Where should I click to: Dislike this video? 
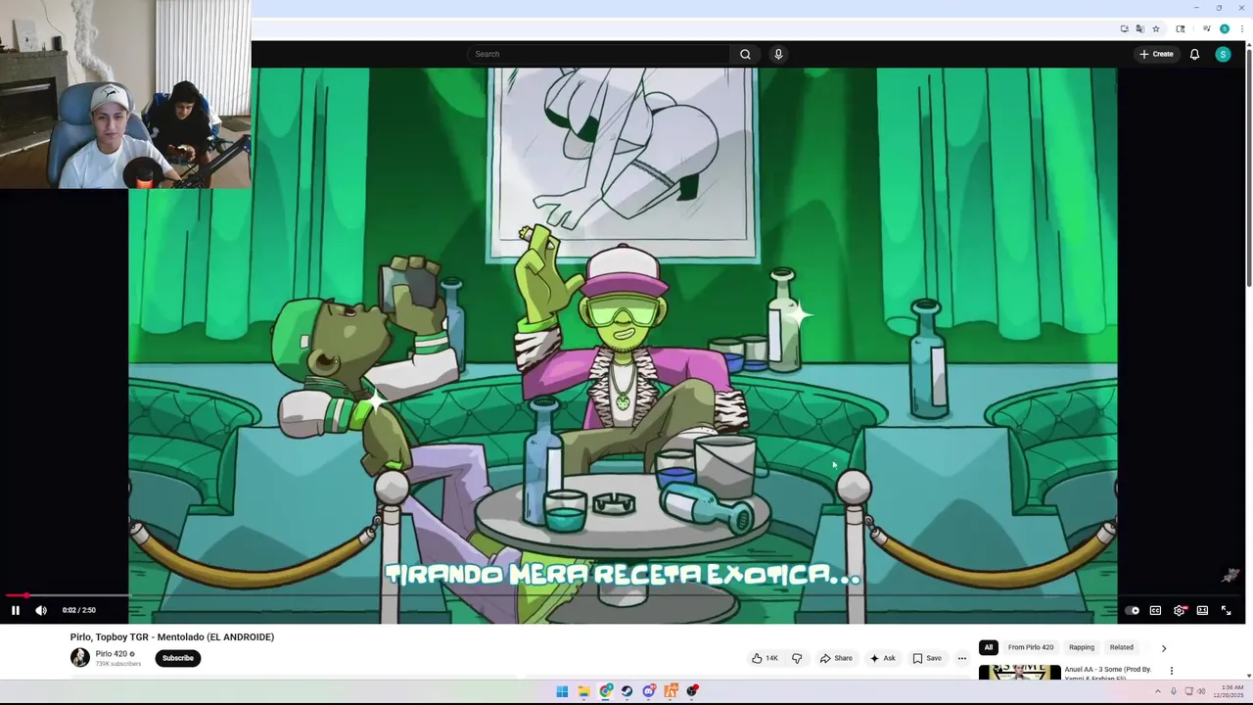[x=797, y=658]
